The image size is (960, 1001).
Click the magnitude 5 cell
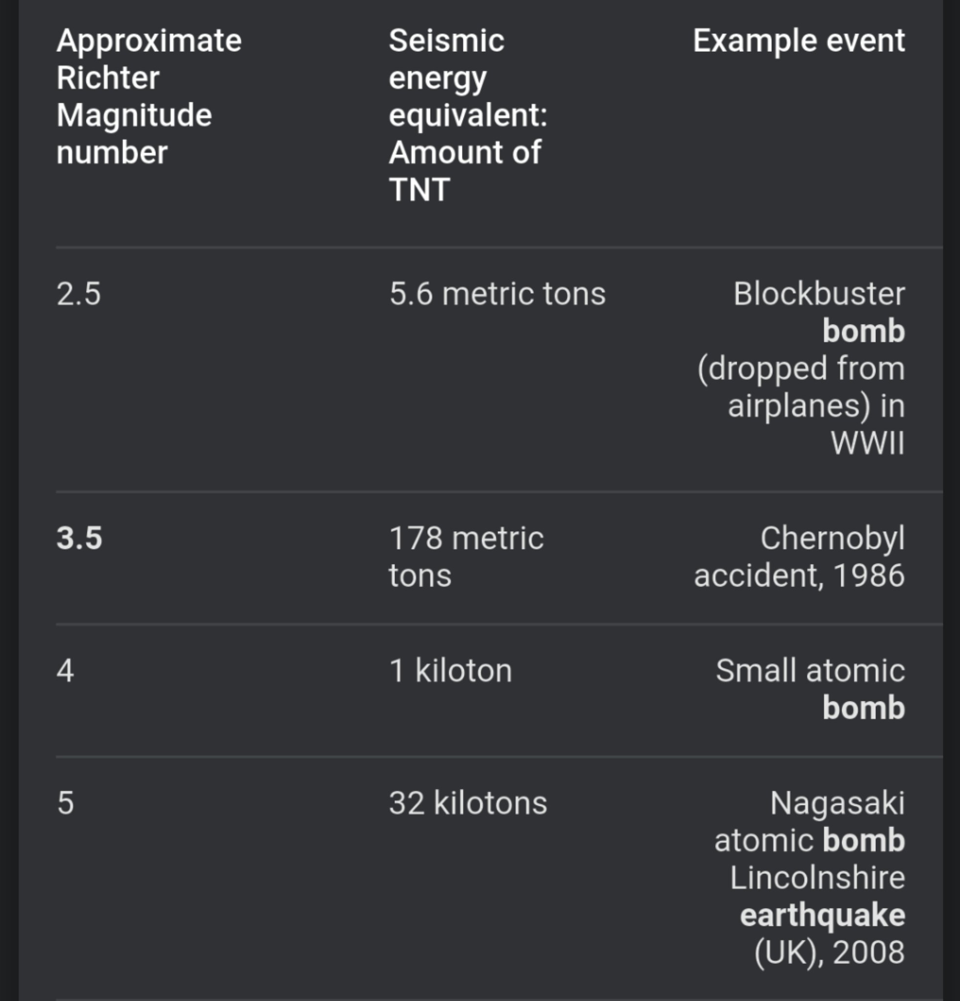(x=65, y=804)
